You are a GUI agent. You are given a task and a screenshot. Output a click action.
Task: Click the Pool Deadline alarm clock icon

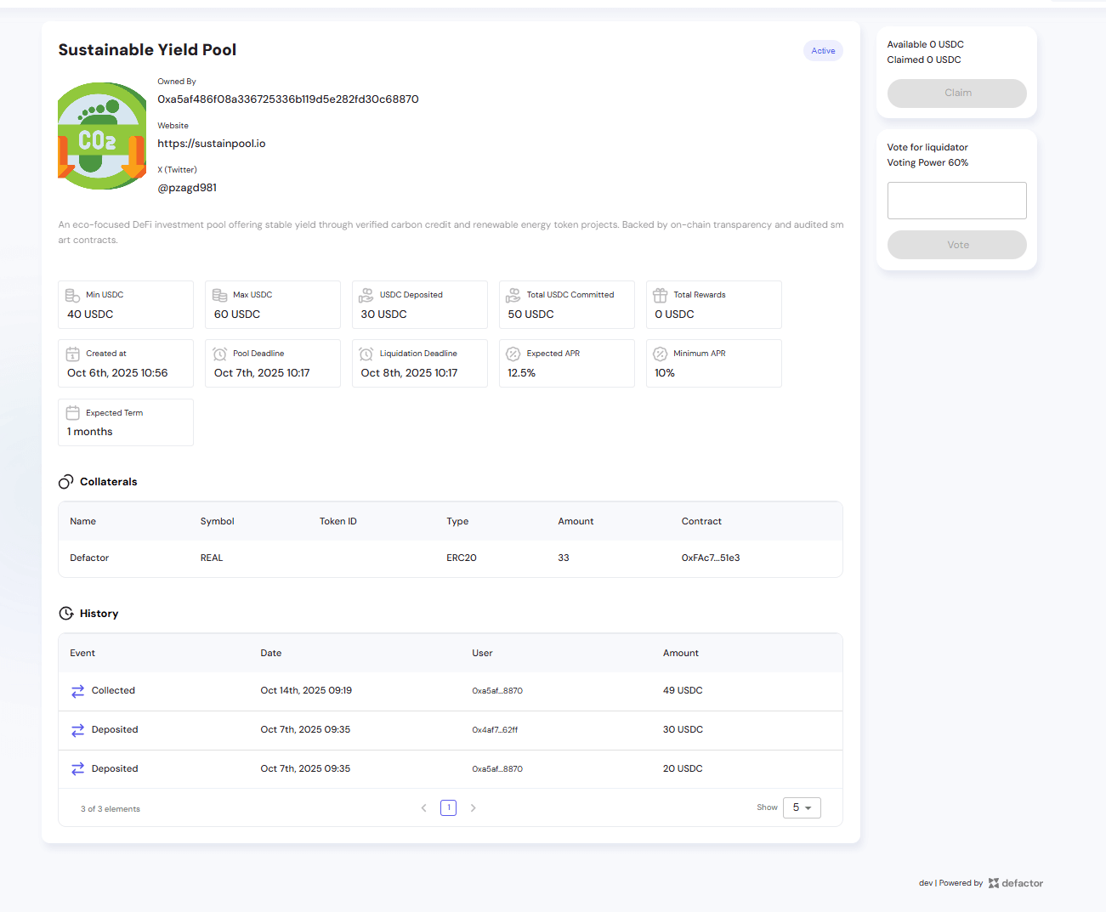pyautogui.click(x=219, y=354)
